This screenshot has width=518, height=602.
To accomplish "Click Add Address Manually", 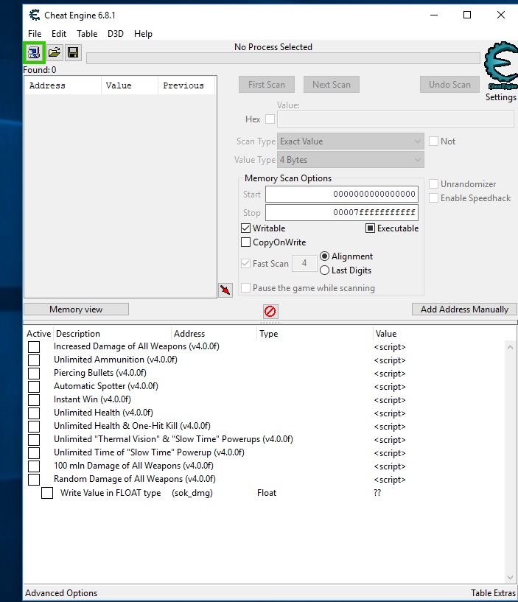I will (x=464, y=309).
